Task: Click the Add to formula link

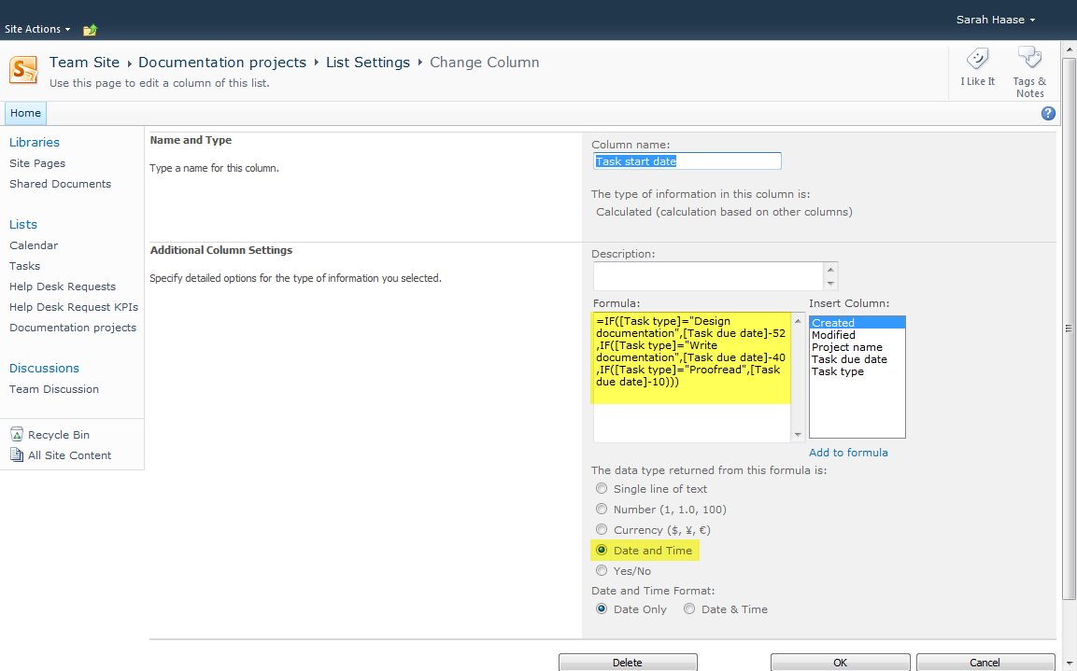Action: click(848, 453)
